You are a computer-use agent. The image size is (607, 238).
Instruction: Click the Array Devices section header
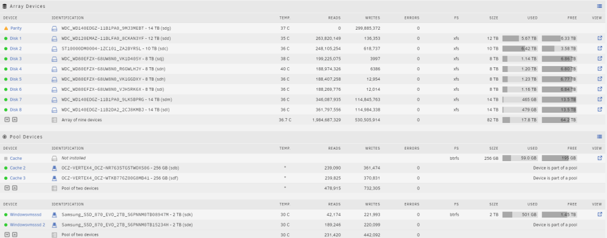[x=27, y=6]
